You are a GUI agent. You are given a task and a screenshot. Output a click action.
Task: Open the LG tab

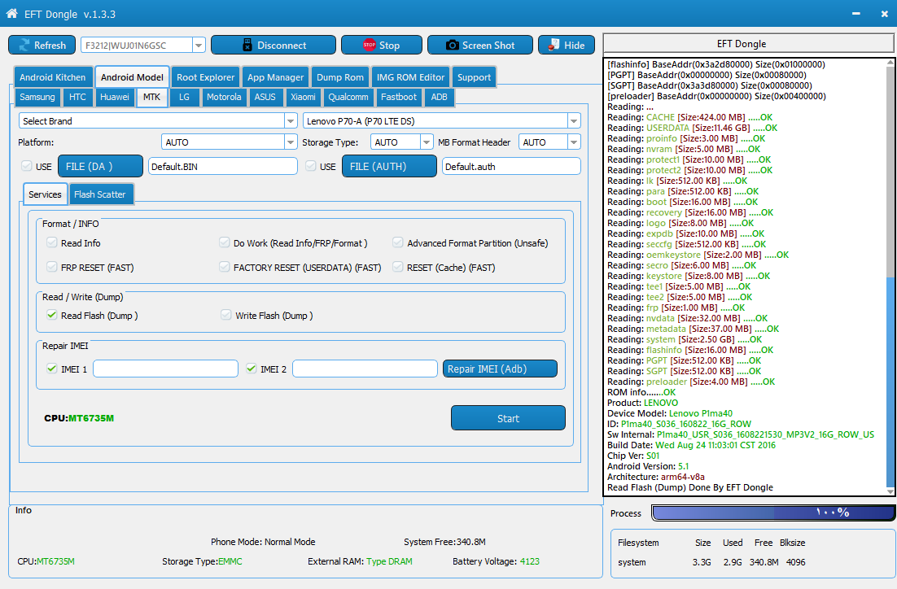(184, 97)
